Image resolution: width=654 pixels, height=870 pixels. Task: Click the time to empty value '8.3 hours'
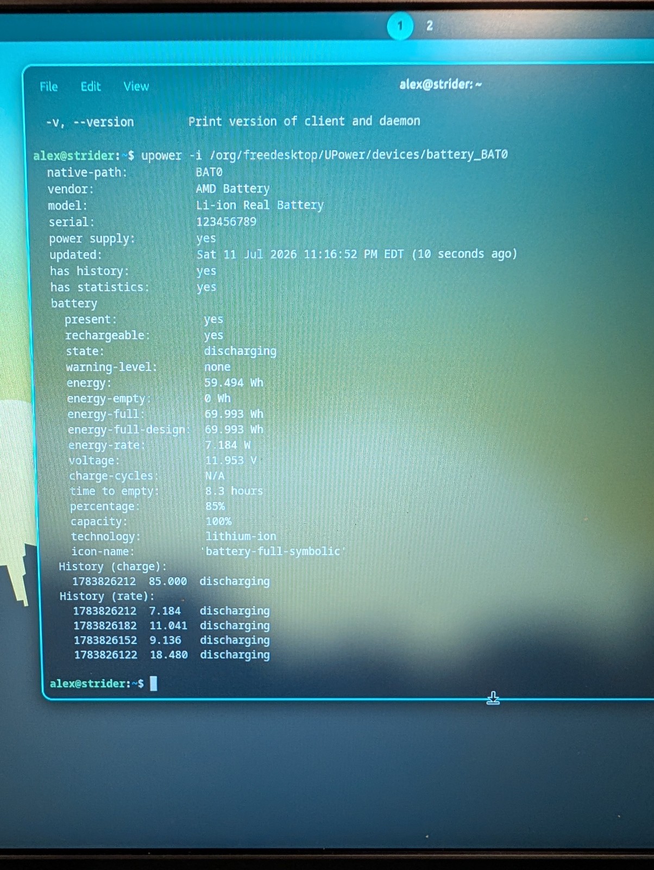pos(234,491)
